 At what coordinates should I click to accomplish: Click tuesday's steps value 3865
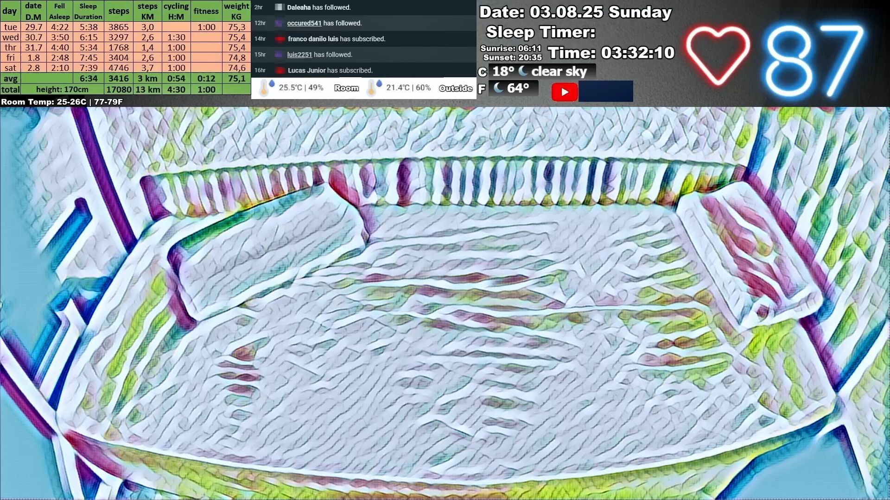pos(119,27)
